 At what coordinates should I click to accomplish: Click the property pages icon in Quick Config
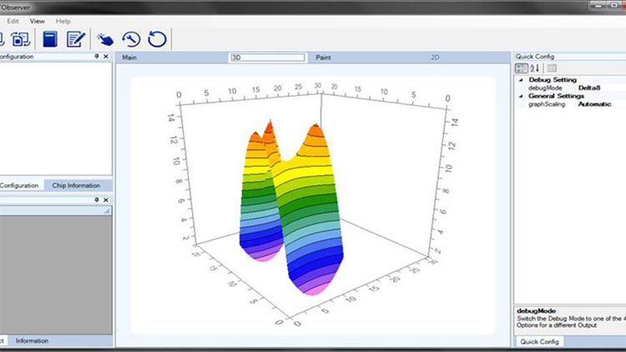pyautogui.click(x=551, y=68)
